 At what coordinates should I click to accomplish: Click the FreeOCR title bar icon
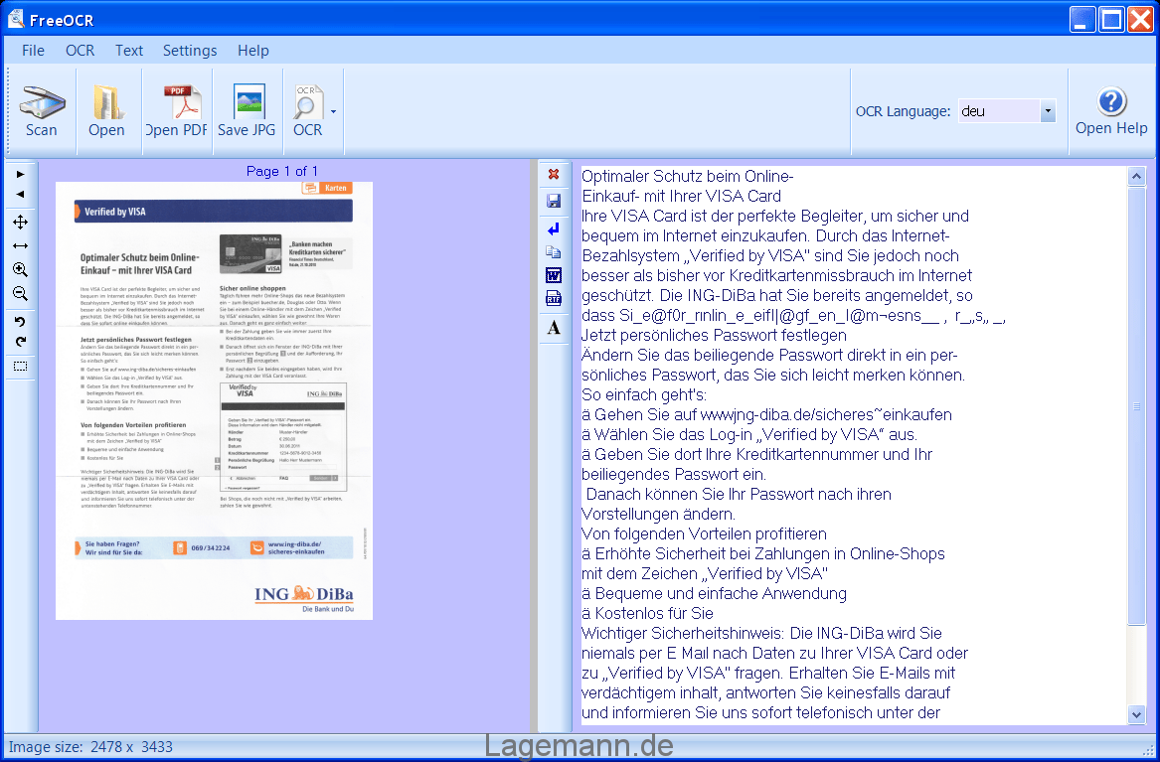(x=16, y=19)
